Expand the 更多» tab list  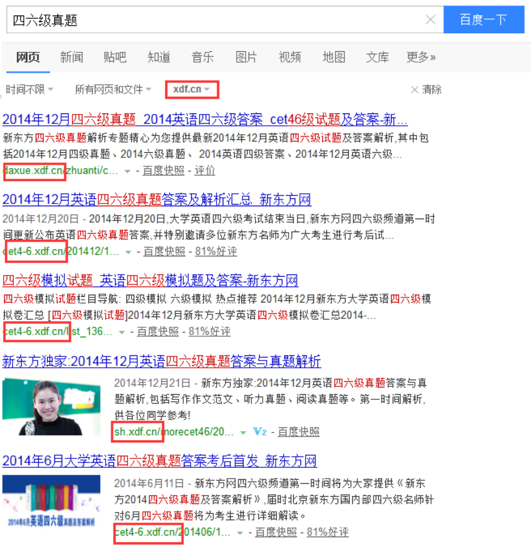click(x=421, y=57)
